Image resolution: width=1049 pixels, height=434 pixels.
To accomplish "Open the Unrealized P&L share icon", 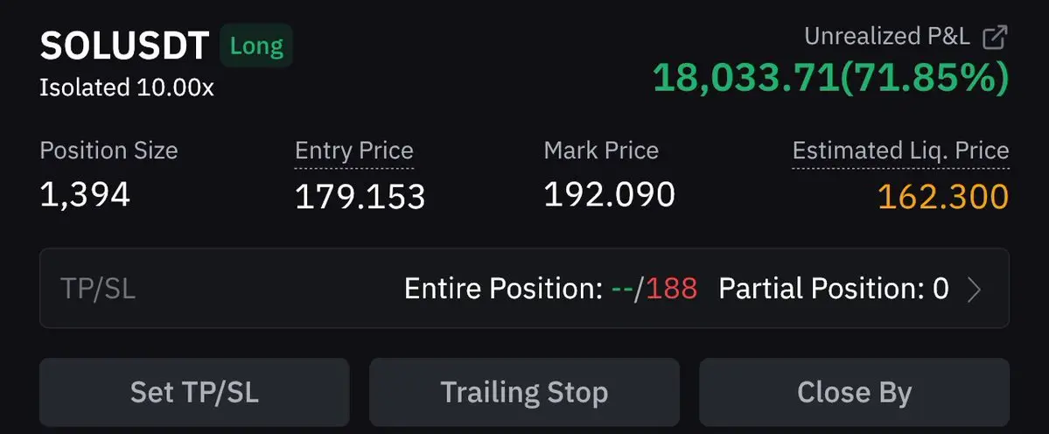I will click(995, 38).
